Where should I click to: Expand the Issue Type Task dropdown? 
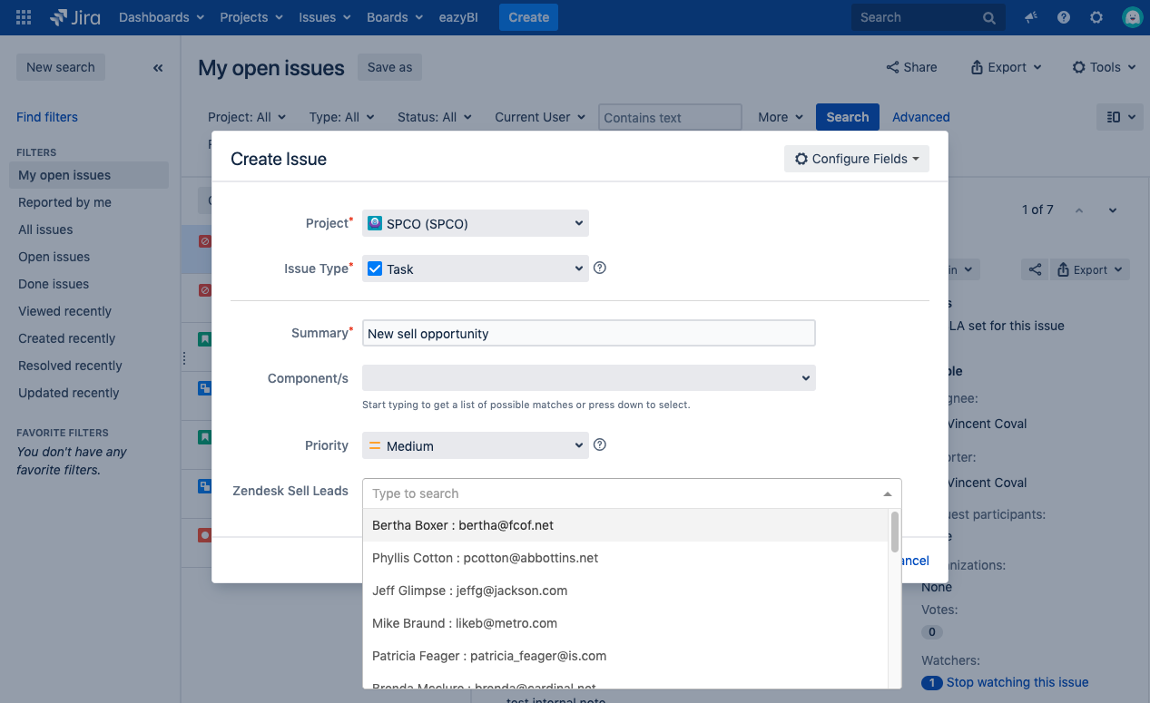tap(475, 269)
